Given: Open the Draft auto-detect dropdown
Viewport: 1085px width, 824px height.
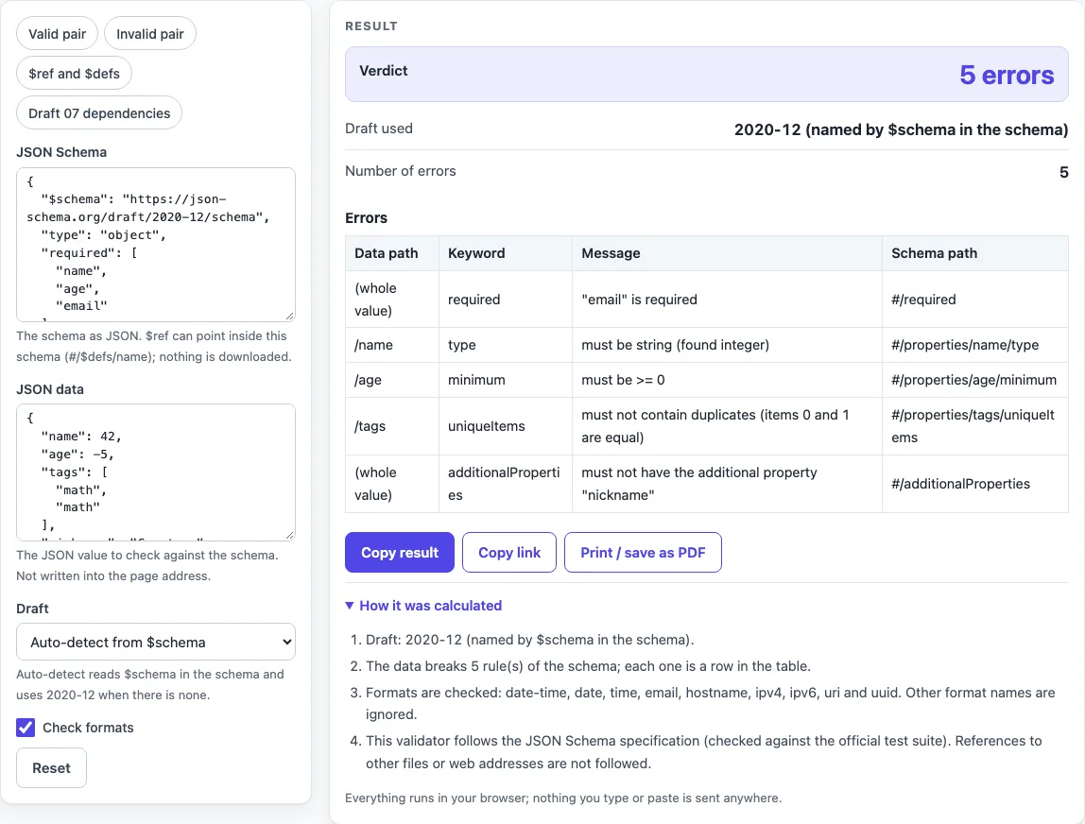Looking at the screenshot, I should [156, 642].
